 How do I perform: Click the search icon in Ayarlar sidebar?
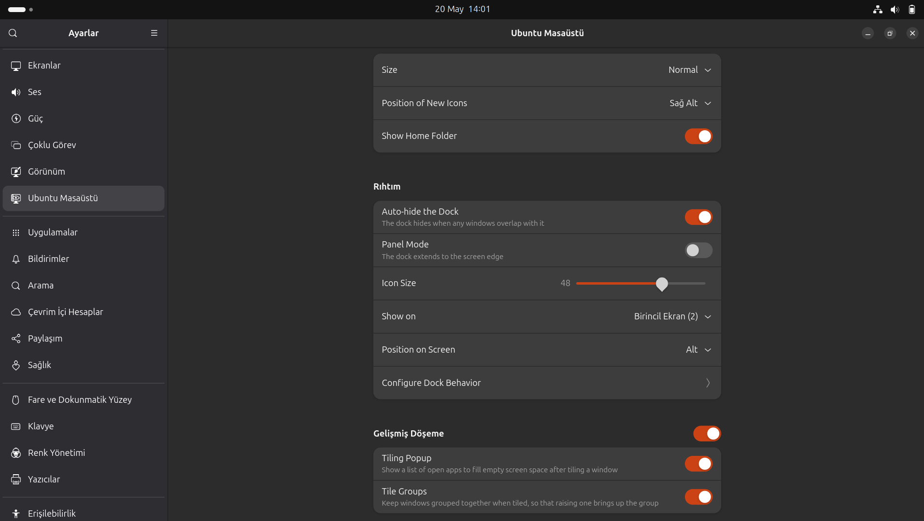[x=13, y=33]
